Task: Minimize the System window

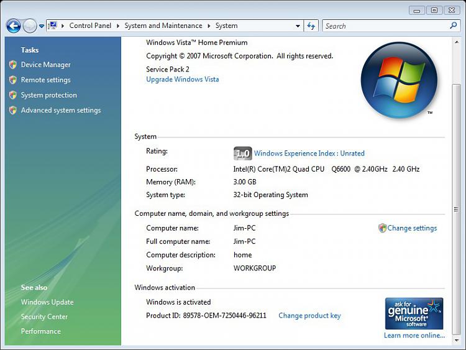Action: pos(417,11)
